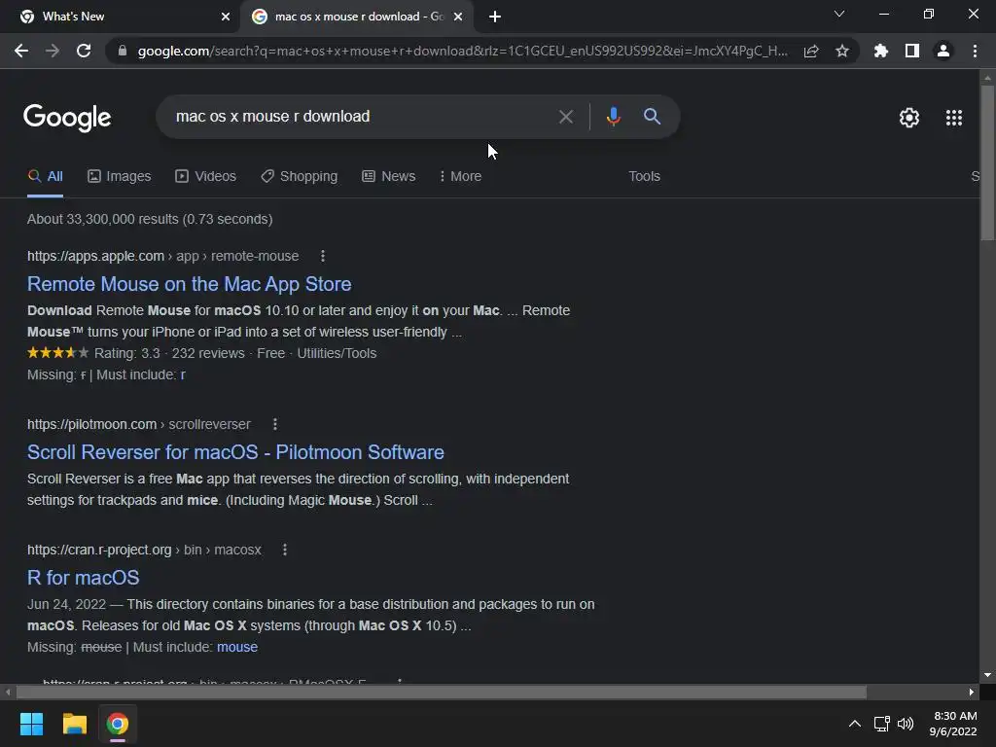The height and width of the screenshot is (747, 996).
Task: Select the All results tab
Action: point(45,177)
